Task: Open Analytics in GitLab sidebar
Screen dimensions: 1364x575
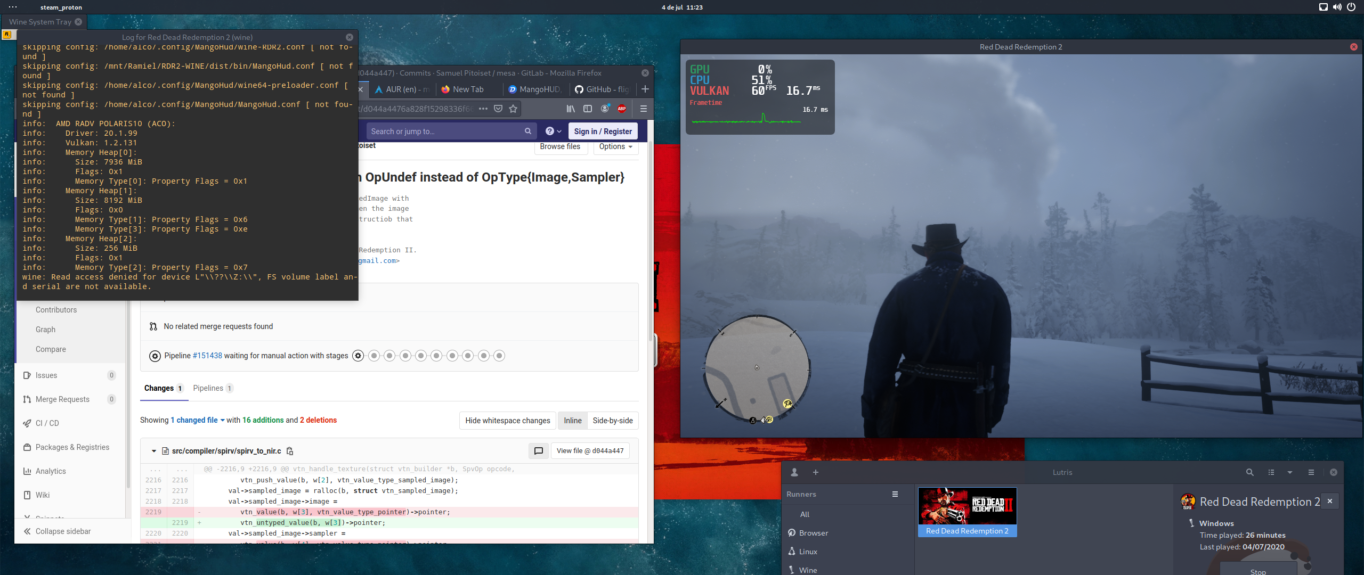Action: [70, 471]
